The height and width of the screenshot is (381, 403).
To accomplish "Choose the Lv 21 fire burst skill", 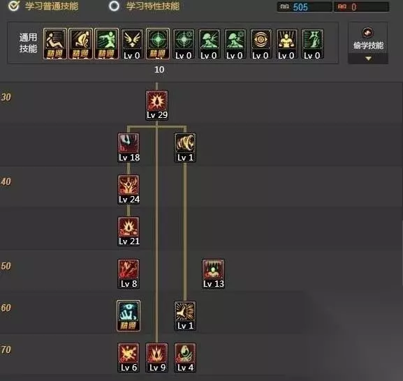I will 129,232.
